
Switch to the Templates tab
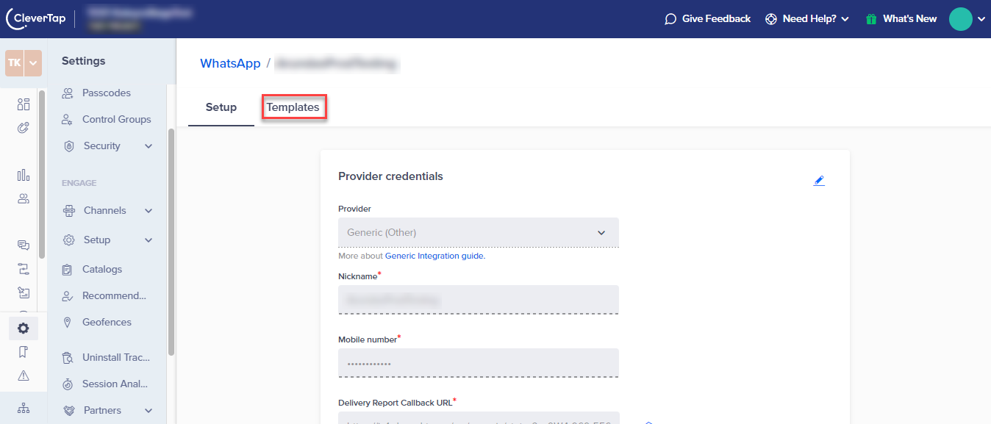(293, 107)
